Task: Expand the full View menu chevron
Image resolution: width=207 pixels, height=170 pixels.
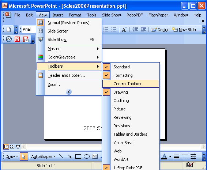Action: (x=69, y=92)
